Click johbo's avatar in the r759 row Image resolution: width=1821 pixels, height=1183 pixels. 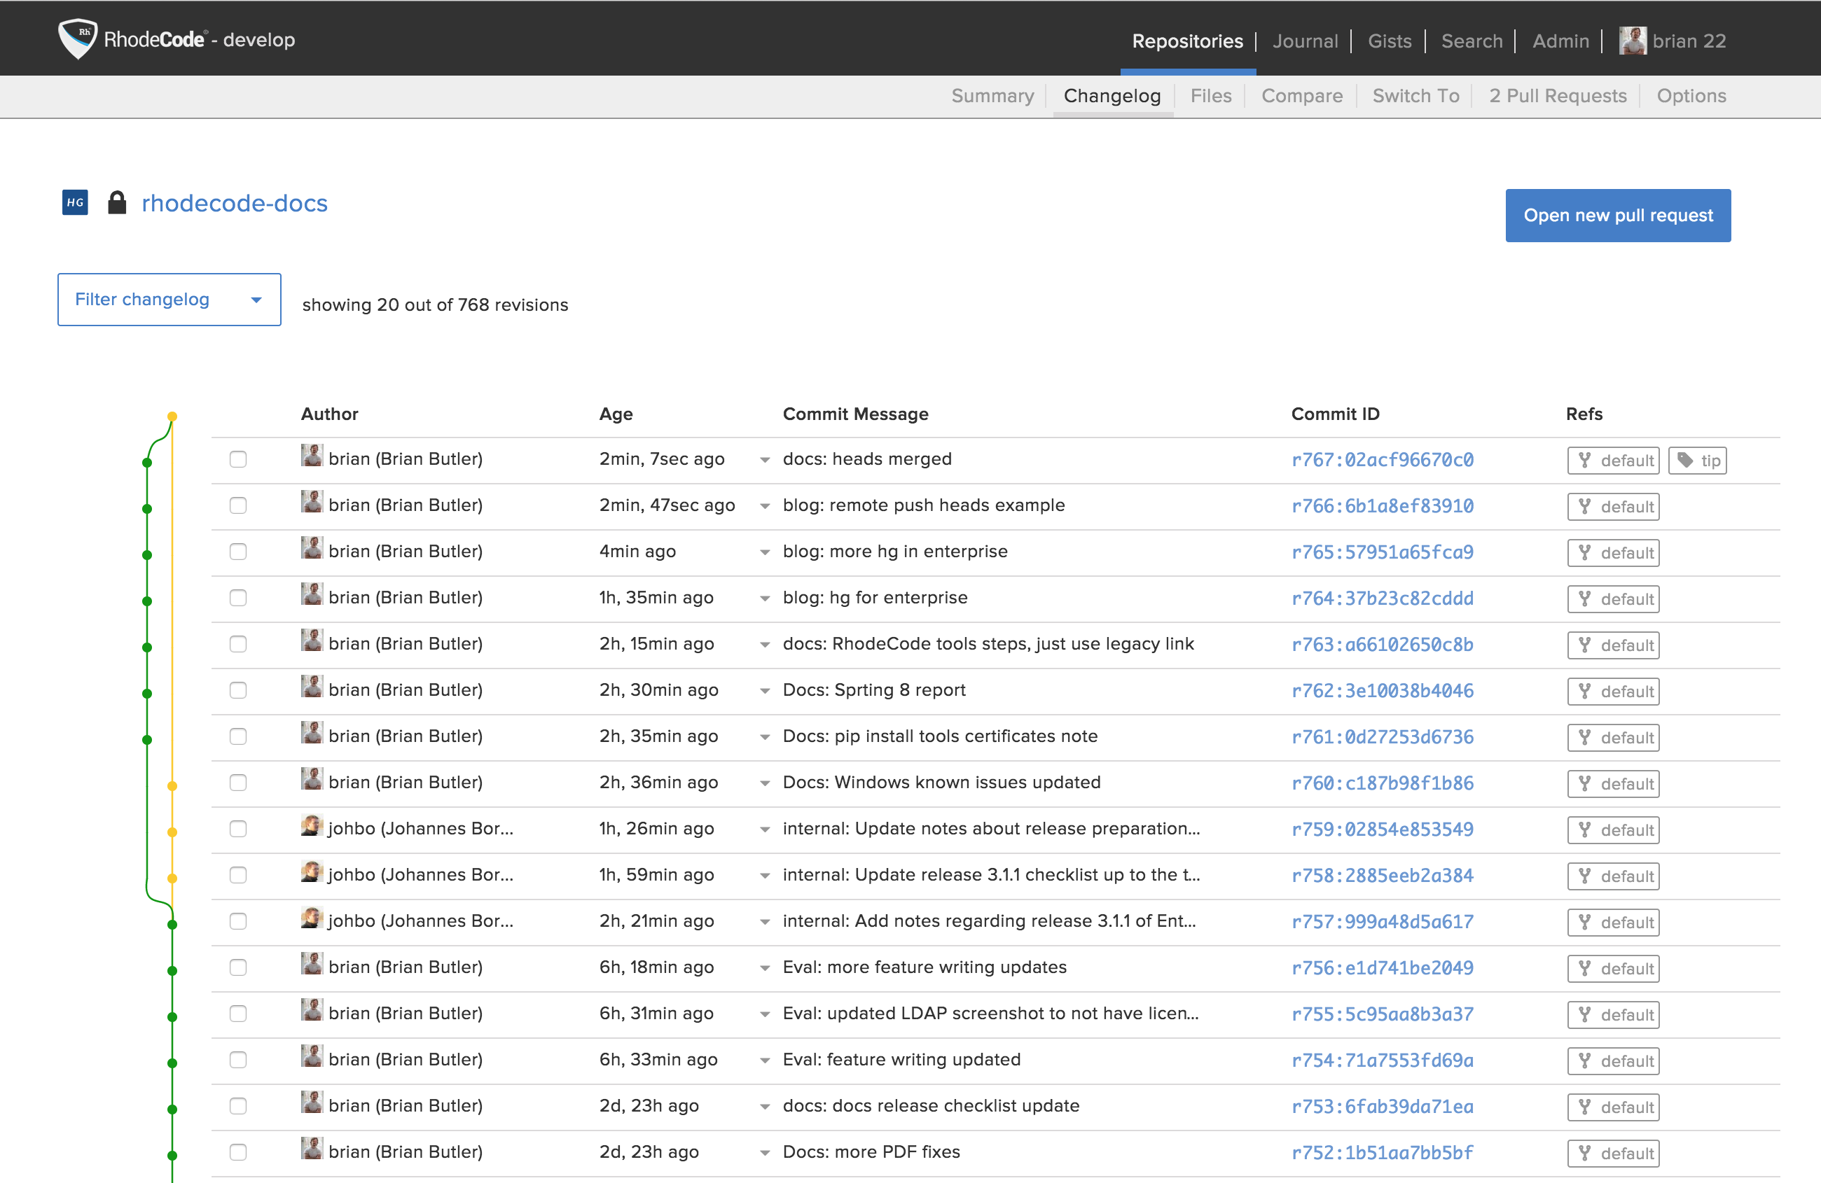click(x=312, y=826)
